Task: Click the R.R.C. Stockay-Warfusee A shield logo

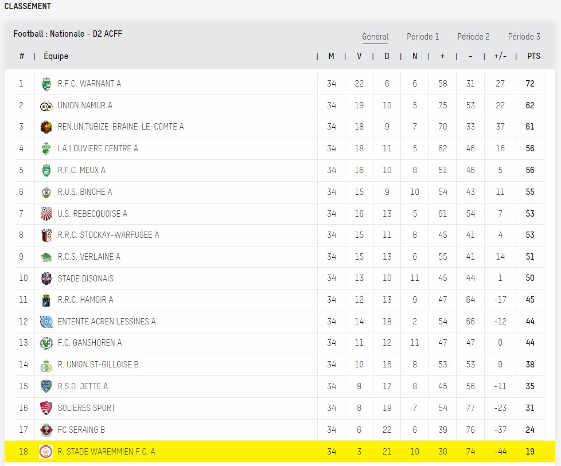Action: tap(46, 236)
